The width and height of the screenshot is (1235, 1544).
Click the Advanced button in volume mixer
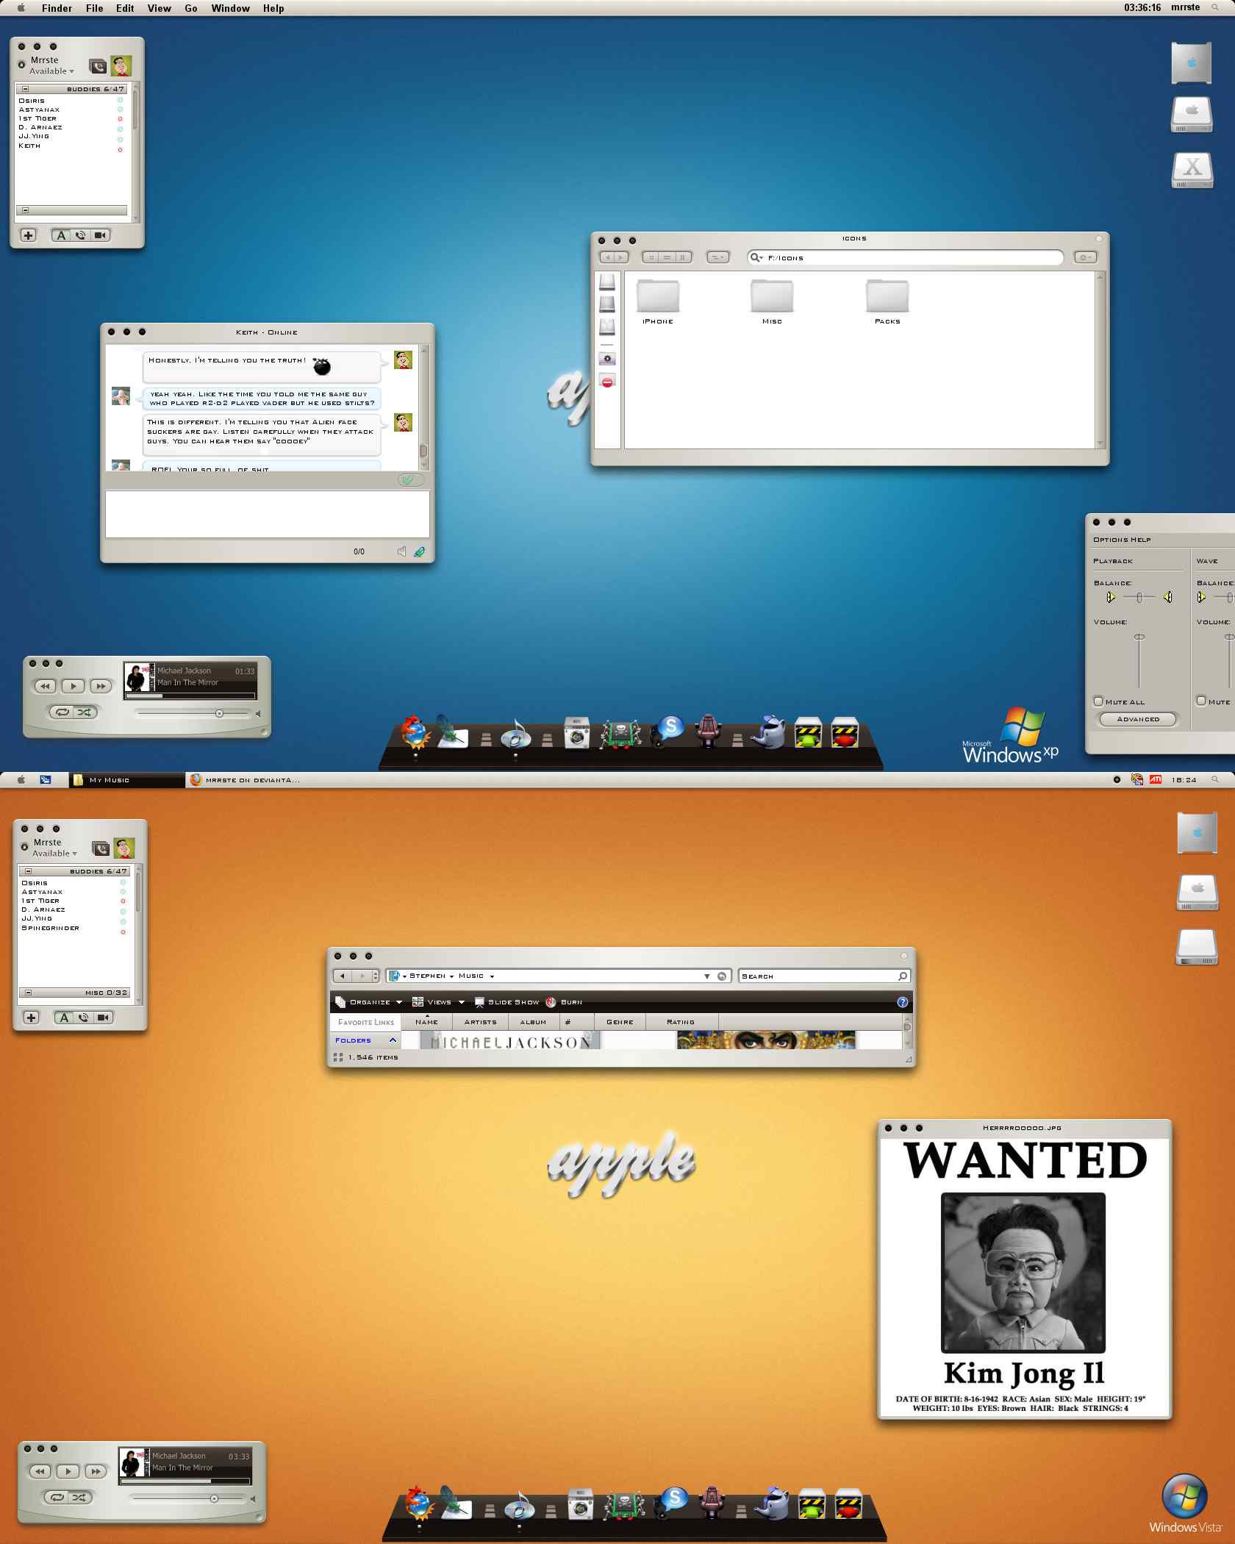[1138, 719]
